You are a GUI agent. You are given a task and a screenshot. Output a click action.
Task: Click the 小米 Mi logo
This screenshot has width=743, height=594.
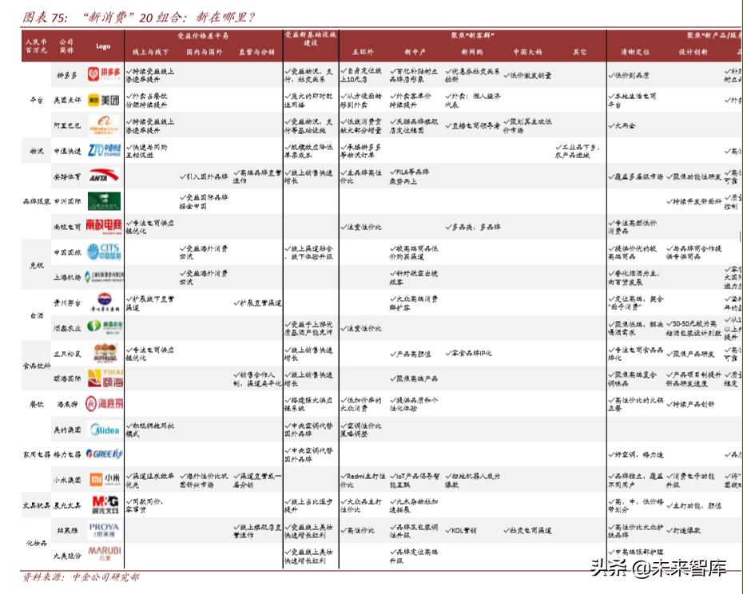(104, 477)
